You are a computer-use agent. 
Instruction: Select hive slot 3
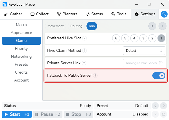pos(143,38)
